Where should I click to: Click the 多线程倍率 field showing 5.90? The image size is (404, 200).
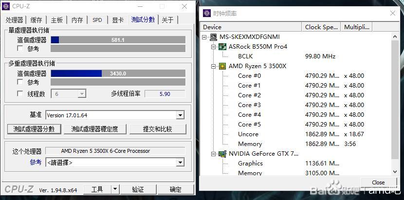pos(165,94)
